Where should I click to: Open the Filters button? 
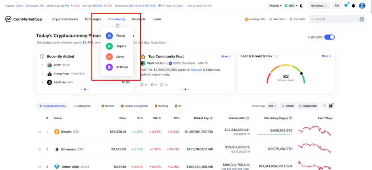[x=288, y=106]
